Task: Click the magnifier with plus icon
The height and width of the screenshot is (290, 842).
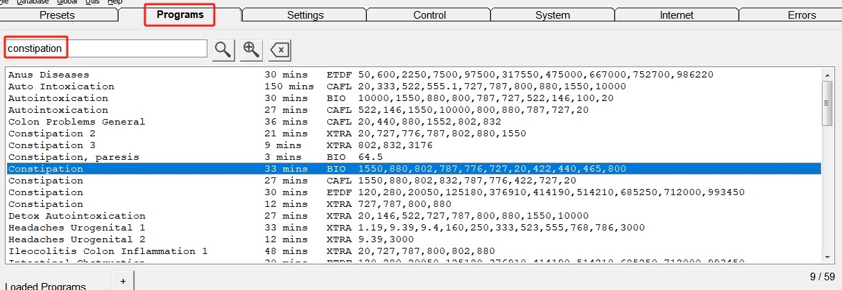Action: (251, 49)
